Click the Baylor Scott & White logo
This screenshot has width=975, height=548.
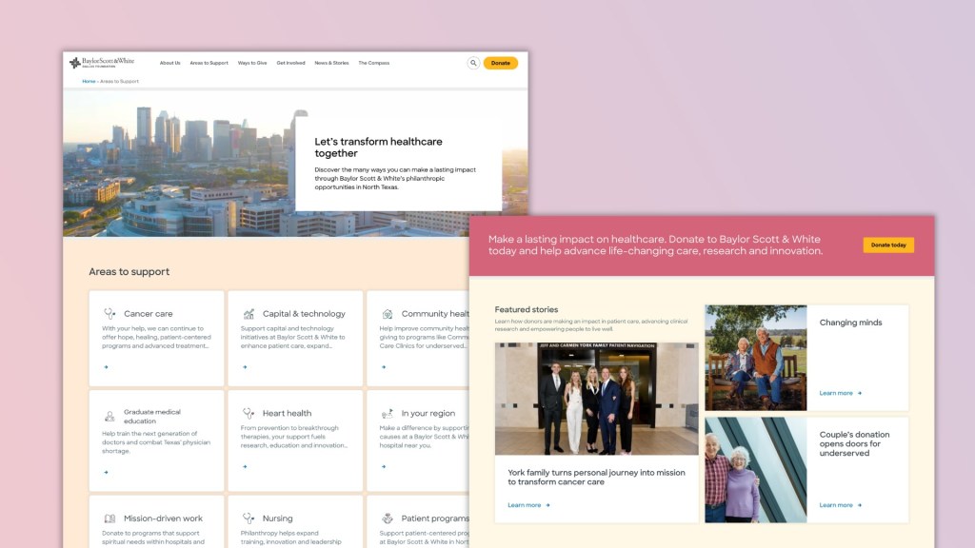[102, 63]
